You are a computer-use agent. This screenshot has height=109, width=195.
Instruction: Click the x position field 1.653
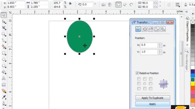click(x=16, y=3)
